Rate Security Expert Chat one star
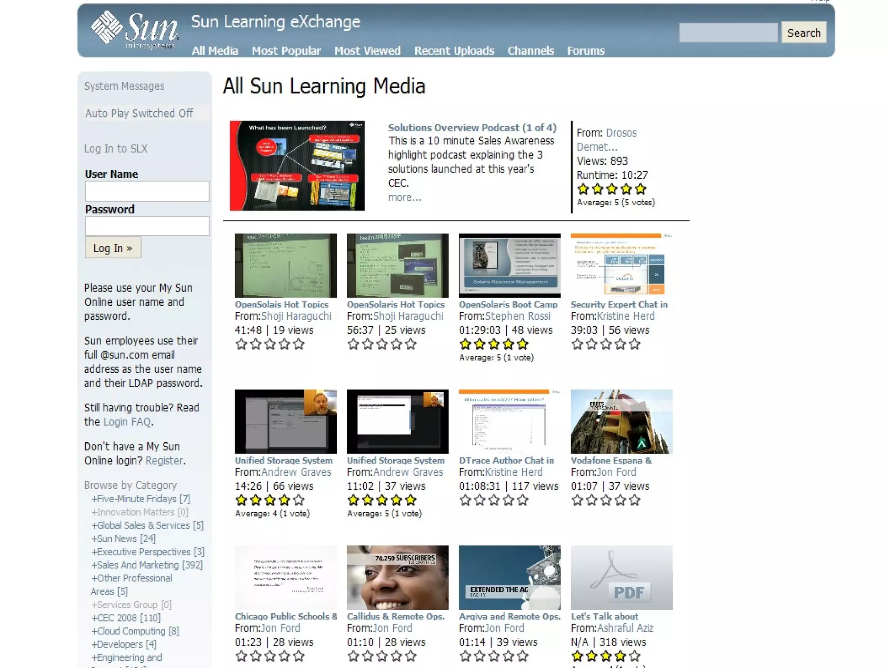890x668 pixels. coord(577,344)
